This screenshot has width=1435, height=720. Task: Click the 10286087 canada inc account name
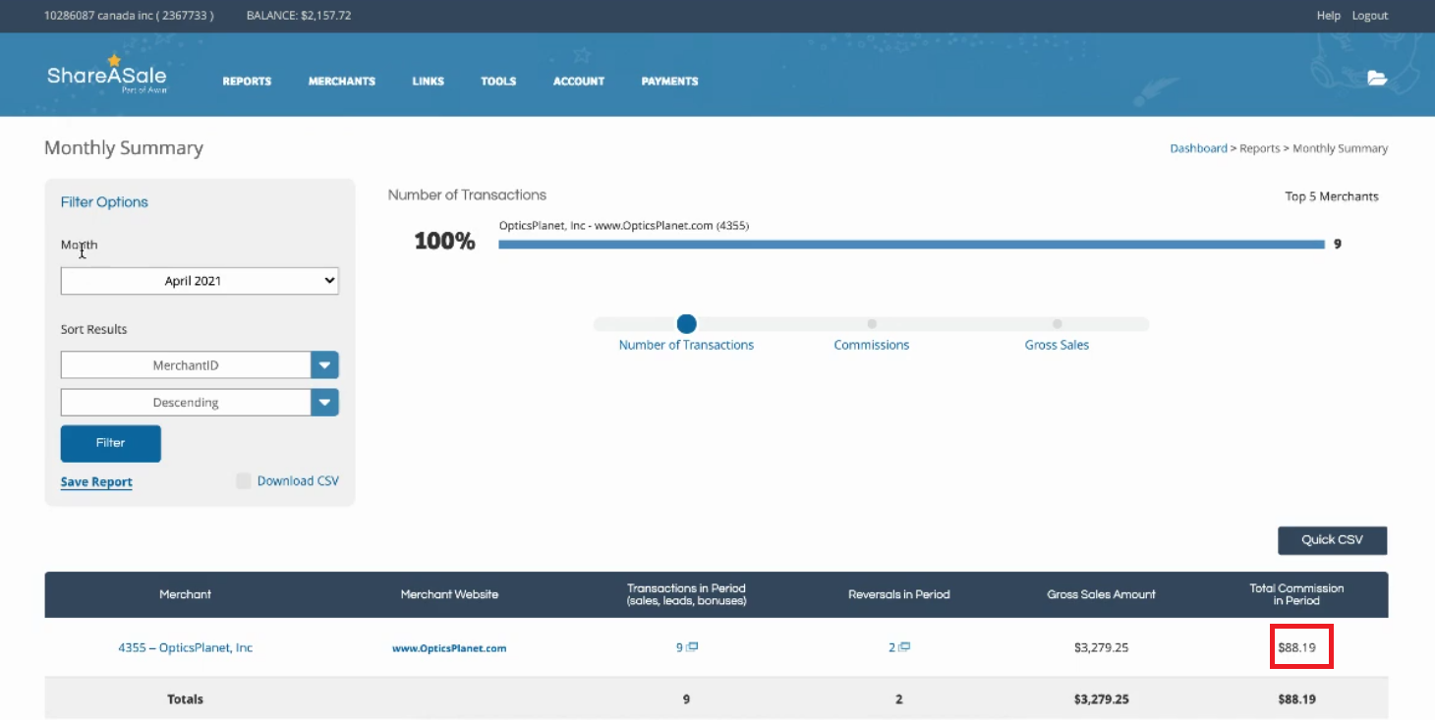point(129,16)
